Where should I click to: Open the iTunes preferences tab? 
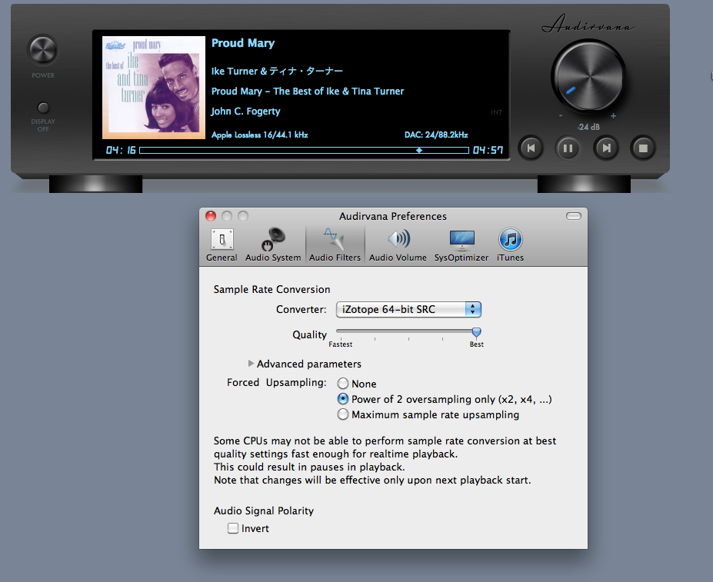pyautogui.click(x=510, y=245)
